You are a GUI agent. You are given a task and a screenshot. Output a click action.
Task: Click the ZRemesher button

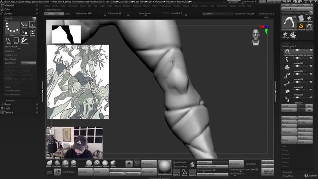pyautogui.click(x=237, y=164)
